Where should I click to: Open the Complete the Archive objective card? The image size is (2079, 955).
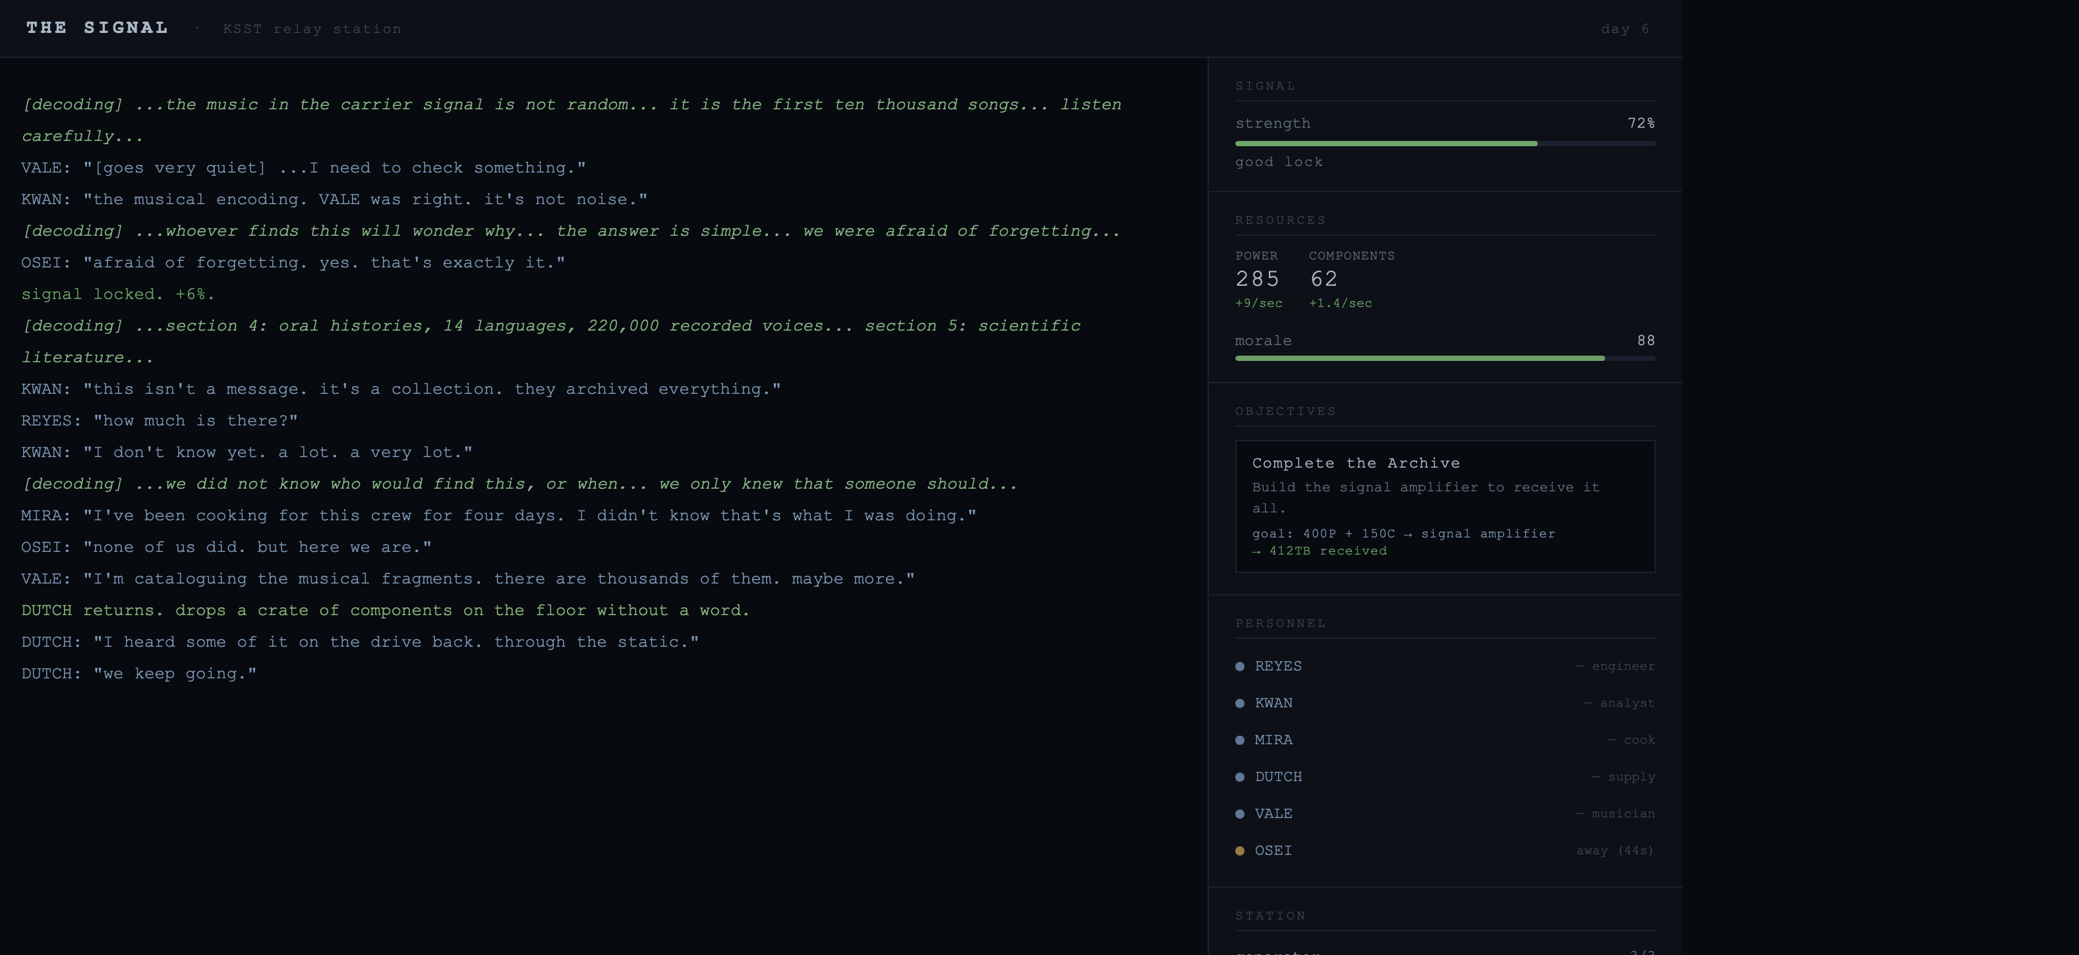point(1445,506)
